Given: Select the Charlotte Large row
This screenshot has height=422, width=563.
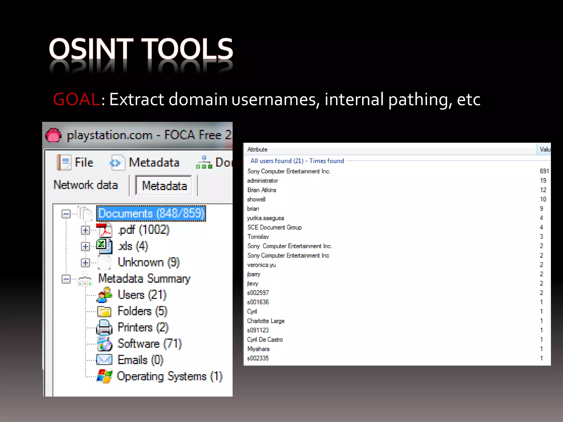Looking at the screenshot, I should click(x=397, y=321).
